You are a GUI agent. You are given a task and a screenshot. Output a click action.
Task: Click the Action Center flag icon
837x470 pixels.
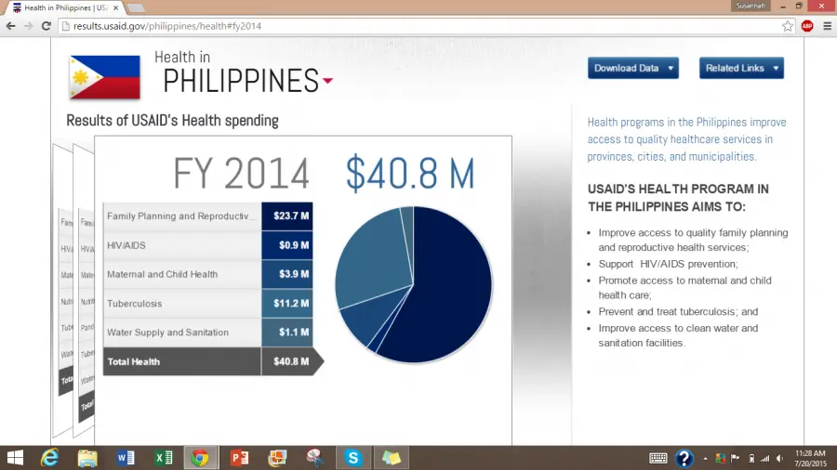(735, 458)
